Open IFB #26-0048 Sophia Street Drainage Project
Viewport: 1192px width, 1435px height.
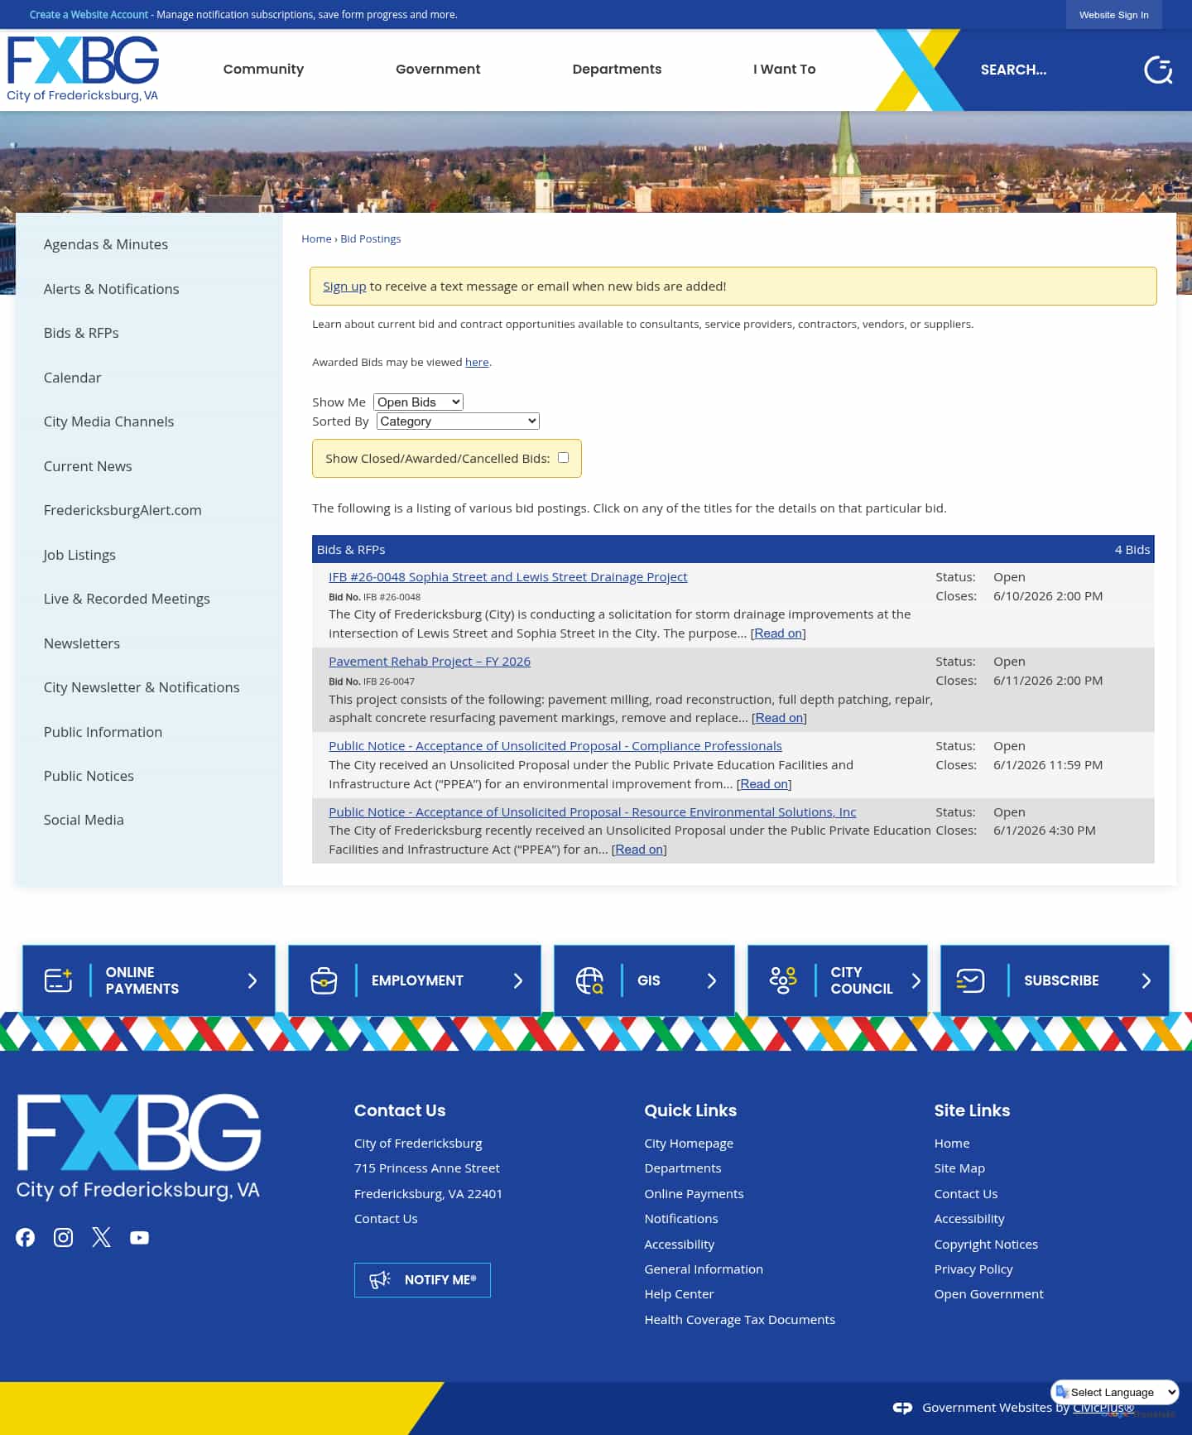tap(507, 577)
